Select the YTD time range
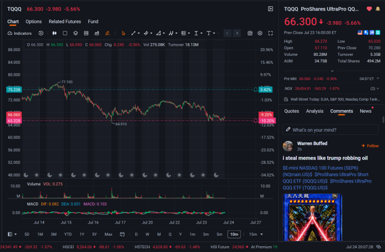The height and width of the screenshot is (252, 385). (68, 234)
